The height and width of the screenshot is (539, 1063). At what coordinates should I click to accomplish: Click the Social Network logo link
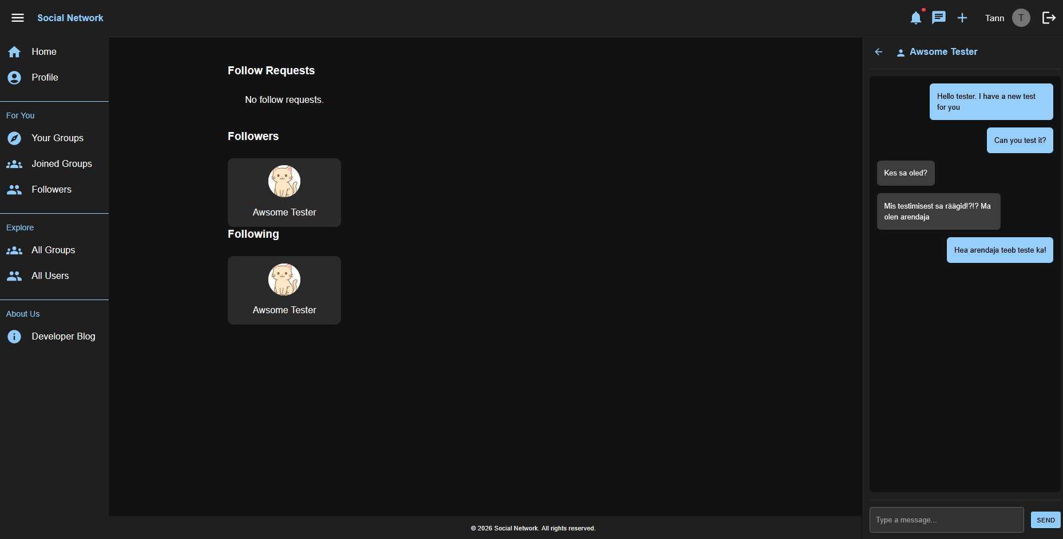click(70, 18)
